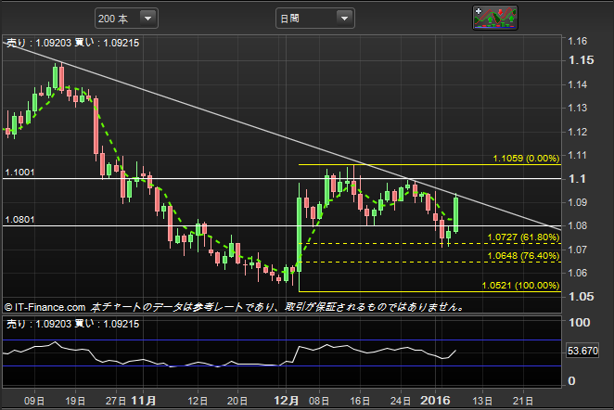The width and height of the screenshot is (614, 410).
Task: Click the sell/buy rate text in RSI panel
Action: click(x=72, y=324)
